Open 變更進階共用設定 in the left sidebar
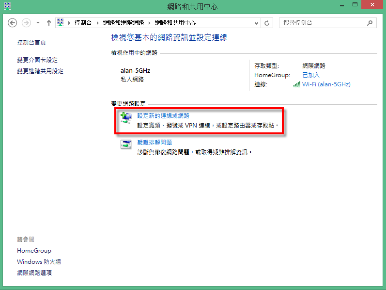This screenshot has width=386, height=290. coord(40,71)
